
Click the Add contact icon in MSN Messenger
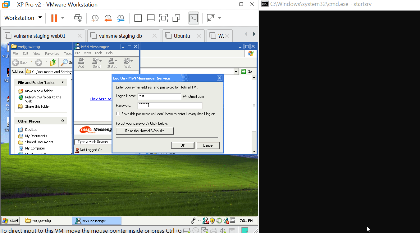click(81, 63)
